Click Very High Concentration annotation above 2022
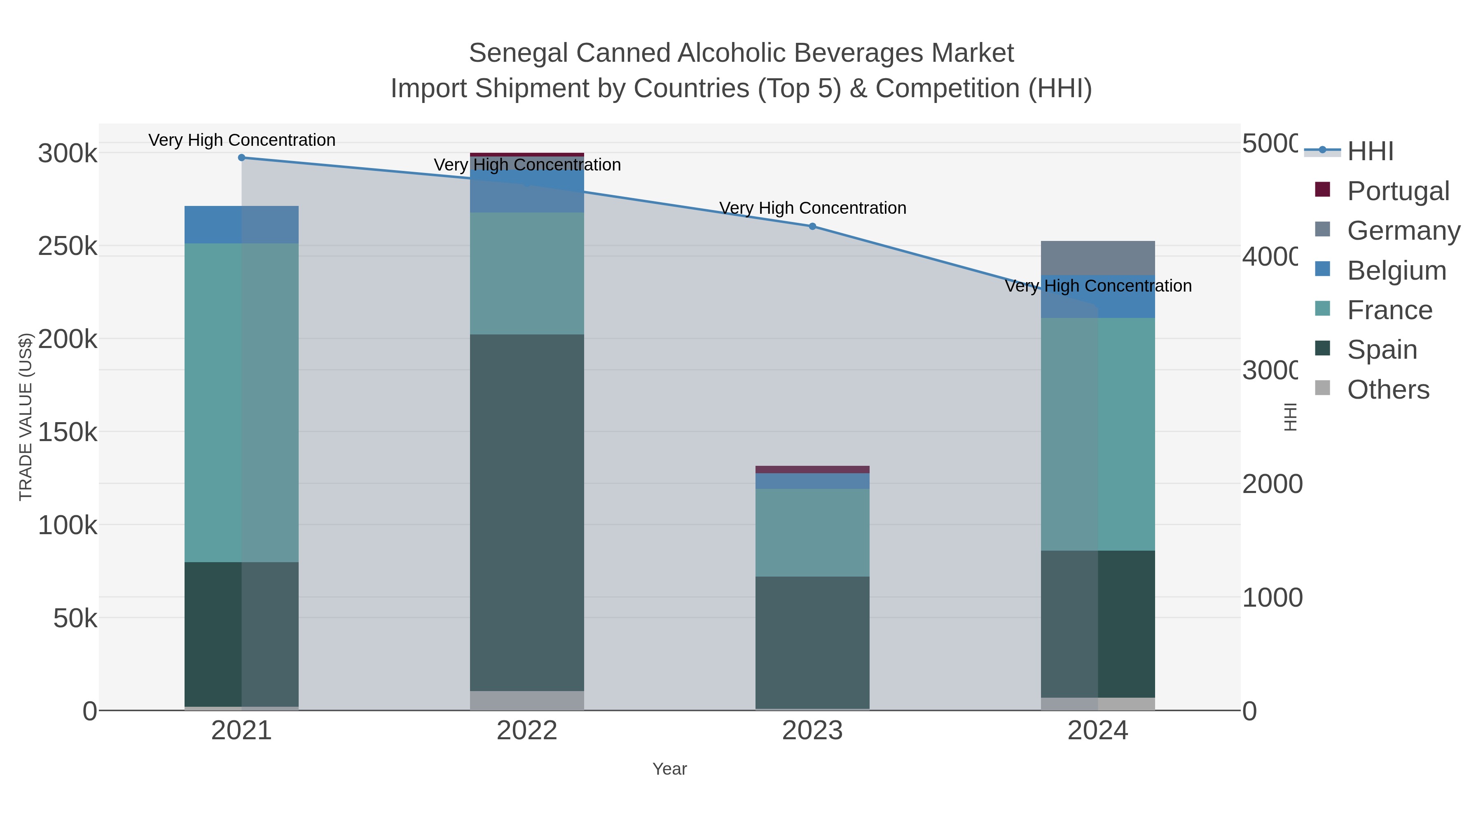The image size is (1483, 834). [527, 165]
